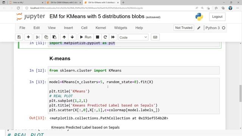The image size is (242, 136).
Task: Open browser profile avatar
Action: (230, 8)
